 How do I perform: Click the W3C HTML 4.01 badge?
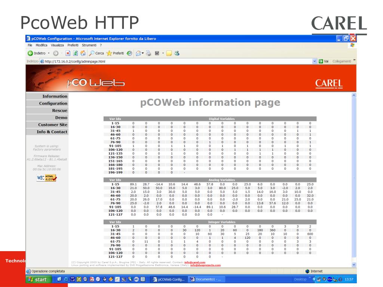pyautogui.click(x=46, y=178)
